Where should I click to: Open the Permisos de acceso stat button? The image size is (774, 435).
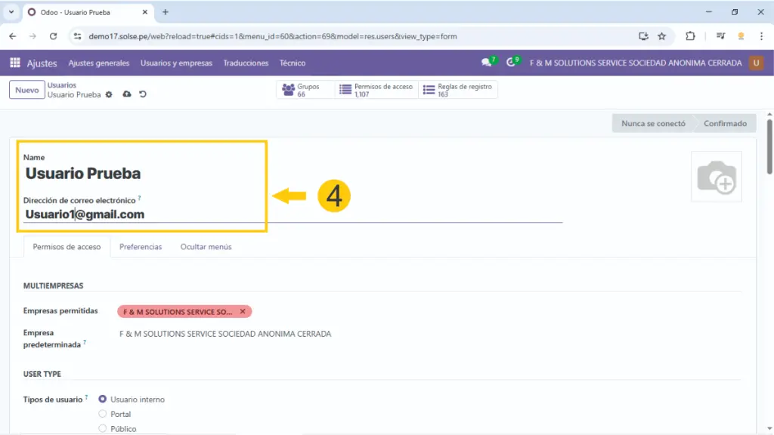pyautogui.click(x=376, y=90)
